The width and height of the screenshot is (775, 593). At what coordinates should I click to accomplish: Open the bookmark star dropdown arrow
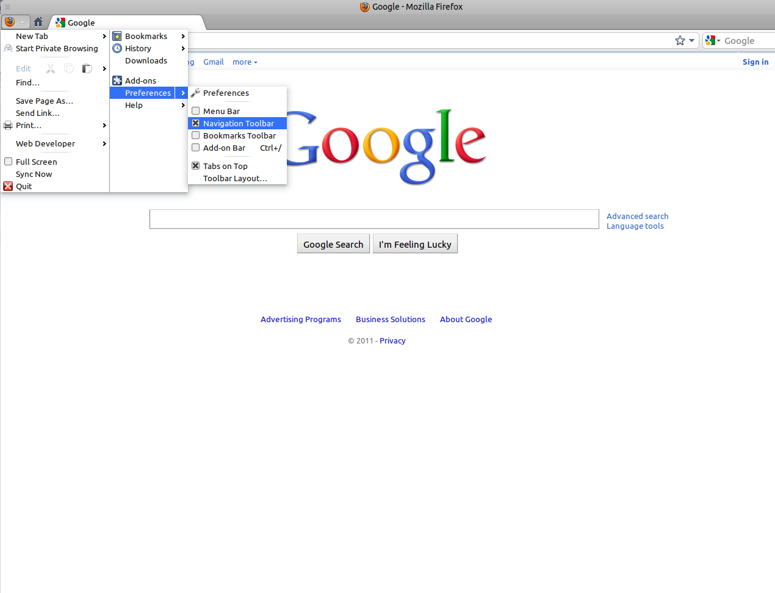tap(691, 41)
